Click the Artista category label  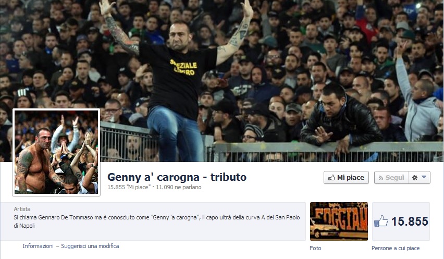[22, 209]
